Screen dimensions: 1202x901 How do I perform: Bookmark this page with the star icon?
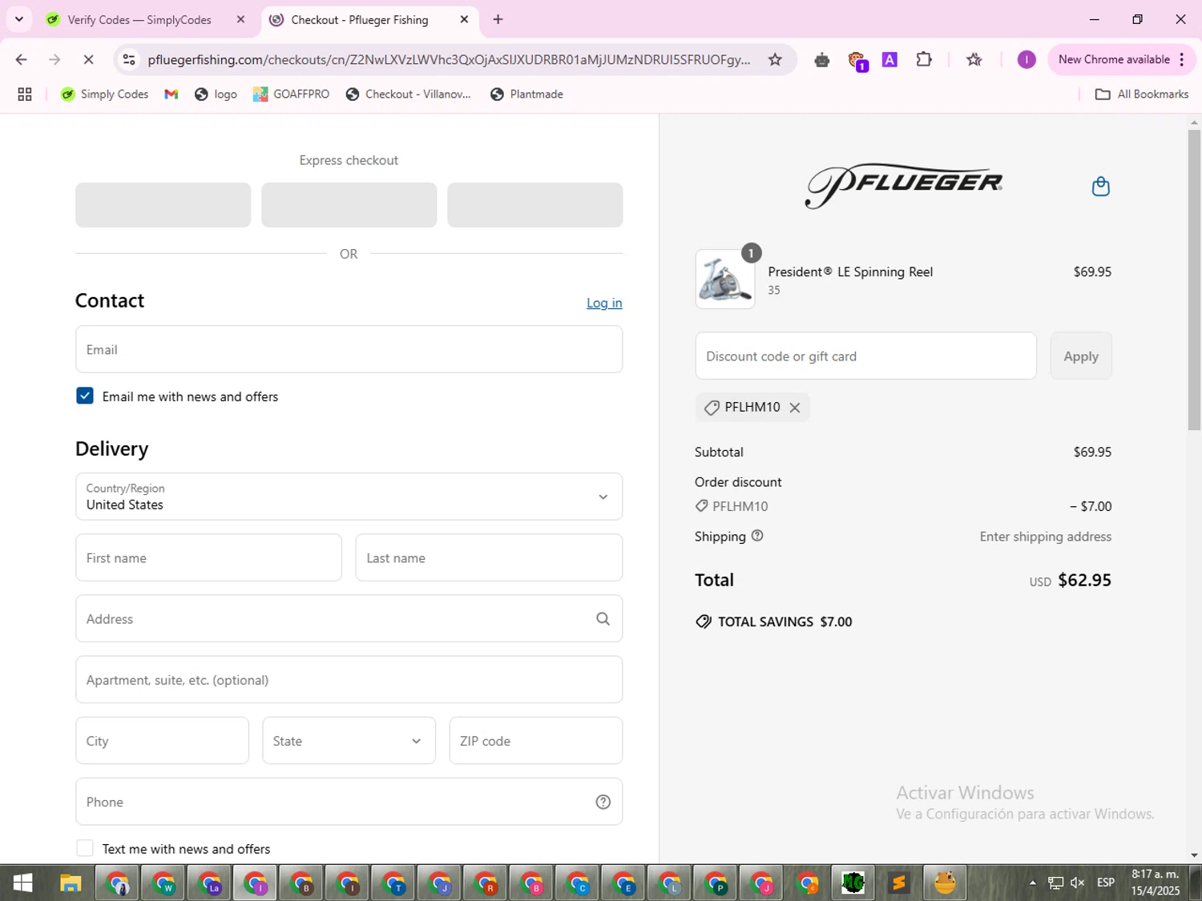(775, 59)
